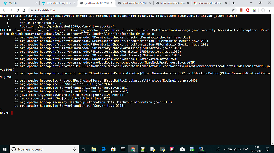
Task: Open the Mail app from the taskbar
Action: click(x=182, y=149)
